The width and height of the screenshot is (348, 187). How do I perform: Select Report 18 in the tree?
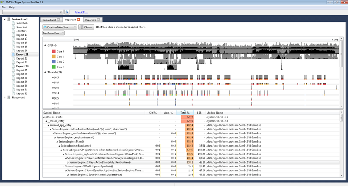22,43
